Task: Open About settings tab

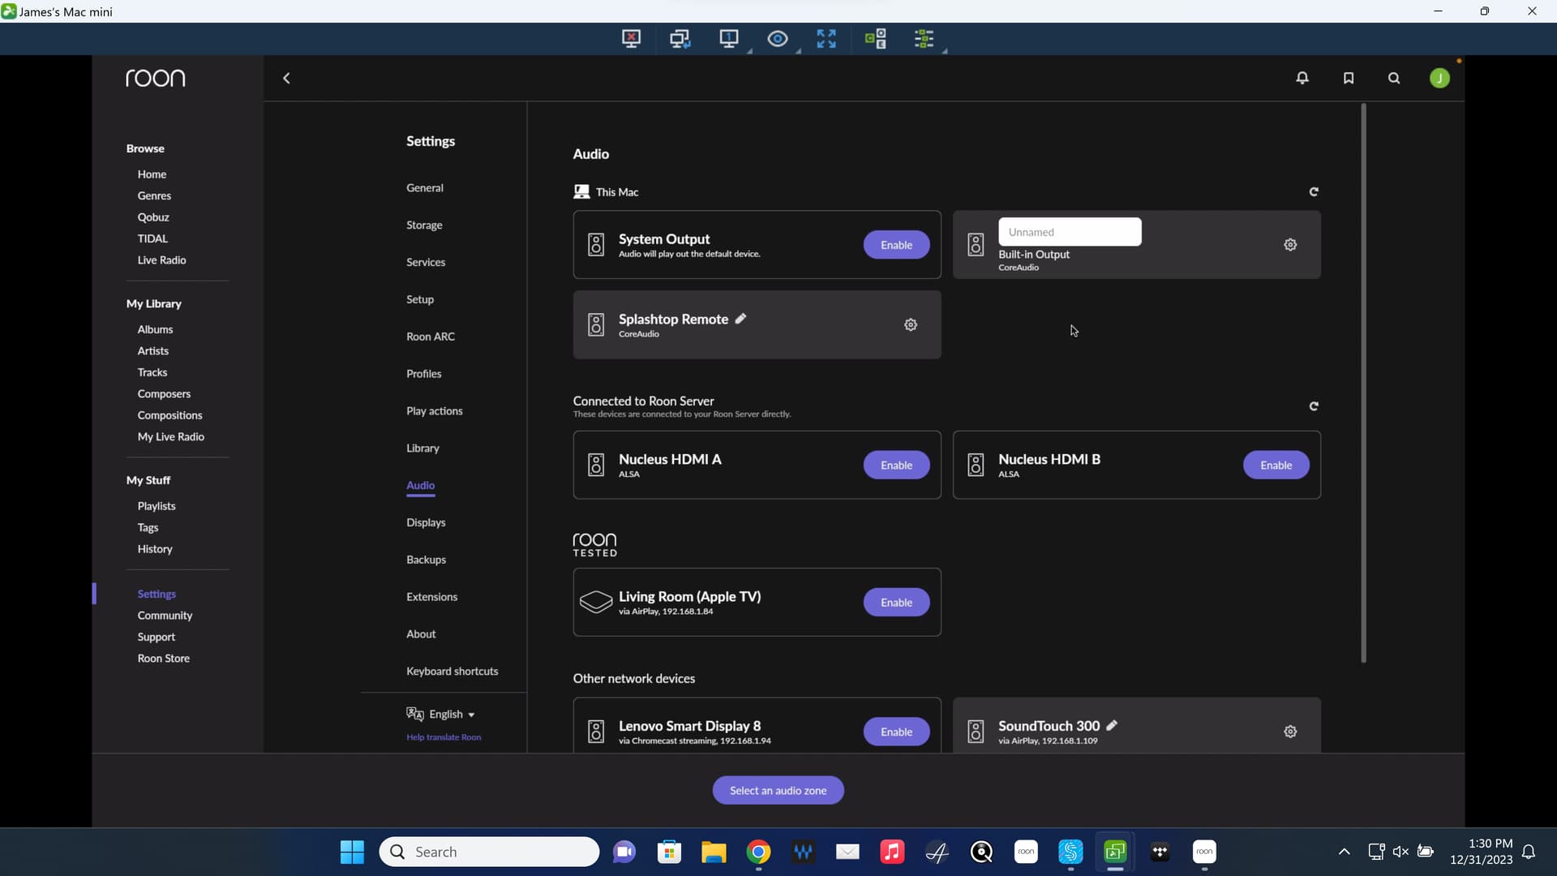Action: click(421, 634)
